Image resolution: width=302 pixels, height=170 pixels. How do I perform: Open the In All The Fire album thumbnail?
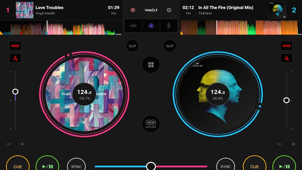[x=277, y=10]
